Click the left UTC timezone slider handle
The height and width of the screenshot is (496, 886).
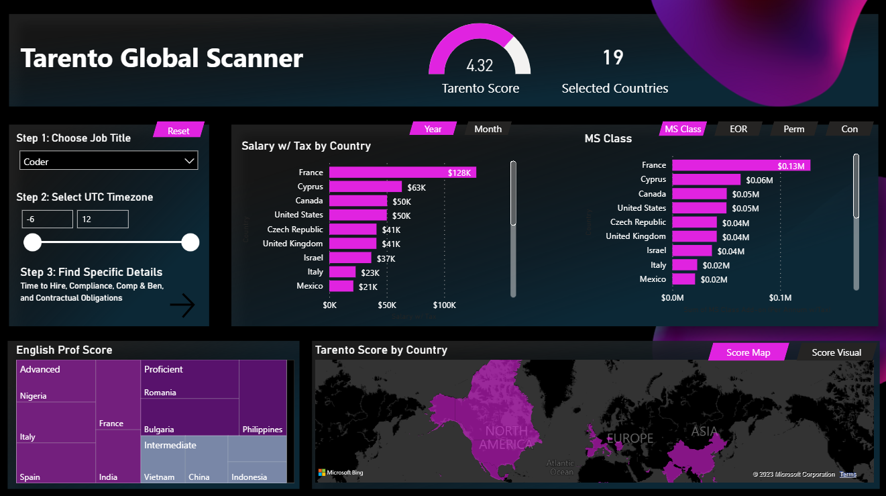tap(33, 242)
